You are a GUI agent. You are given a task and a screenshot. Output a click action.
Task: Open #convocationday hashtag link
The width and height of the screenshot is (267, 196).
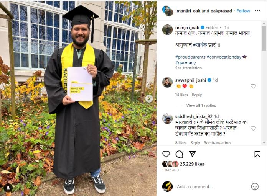pos(224,57)
